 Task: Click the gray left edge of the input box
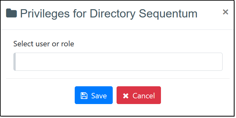coord(14,62)
